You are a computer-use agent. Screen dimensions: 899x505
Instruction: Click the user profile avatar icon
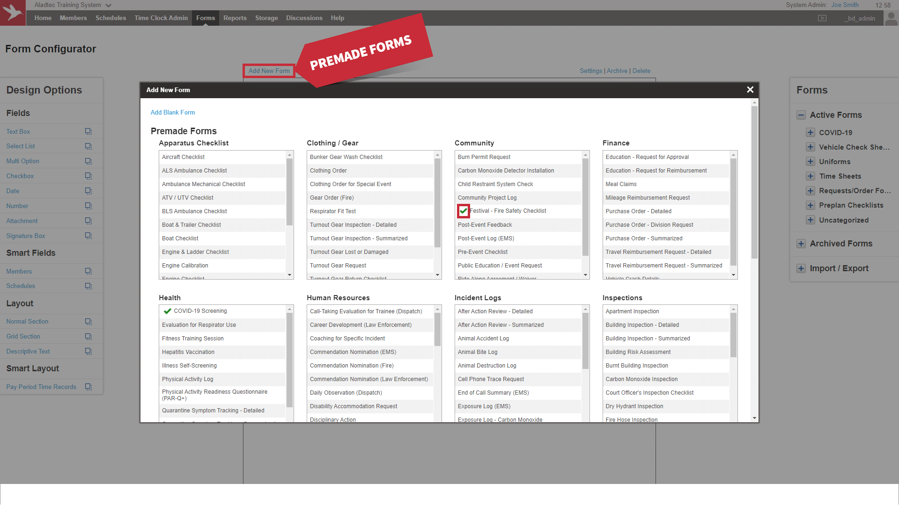click(x=891, y=18)
